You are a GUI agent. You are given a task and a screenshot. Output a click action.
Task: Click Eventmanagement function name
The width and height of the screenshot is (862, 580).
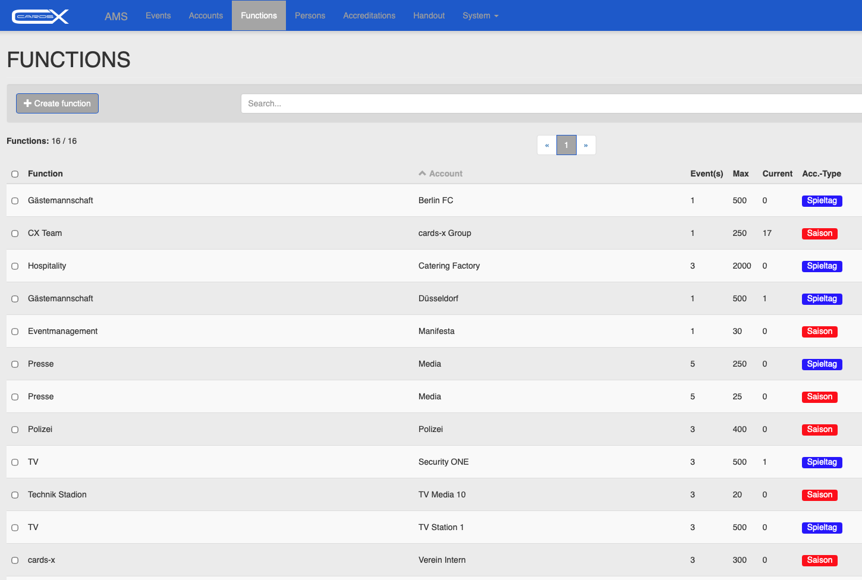tap(62, 331)
